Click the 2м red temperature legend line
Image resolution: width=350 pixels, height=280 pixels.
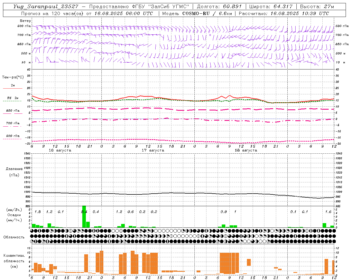13,88
